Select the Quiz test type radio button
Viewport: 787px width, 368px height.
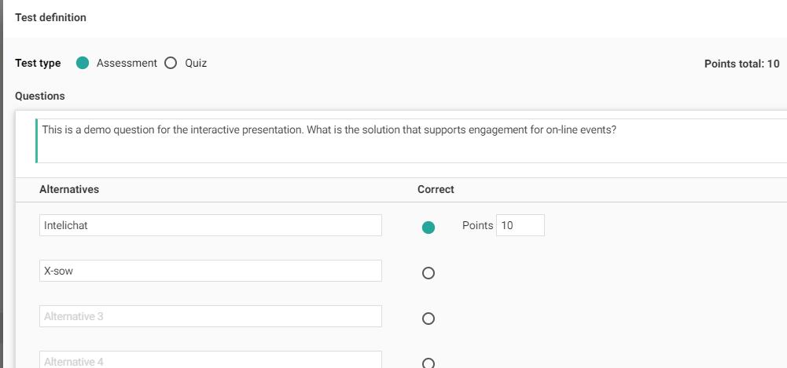[x=171, y=64]
